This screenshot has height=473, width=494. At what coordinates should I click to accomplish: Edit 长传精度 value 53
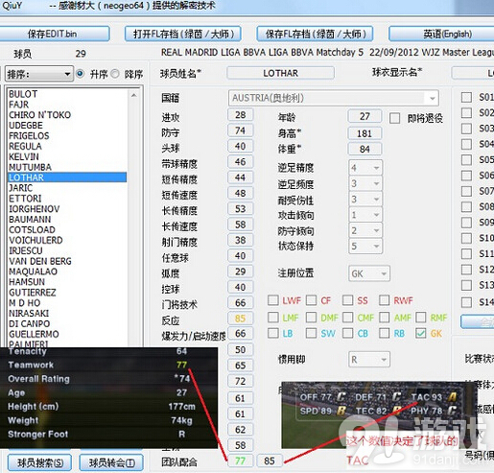click(241, 209)
